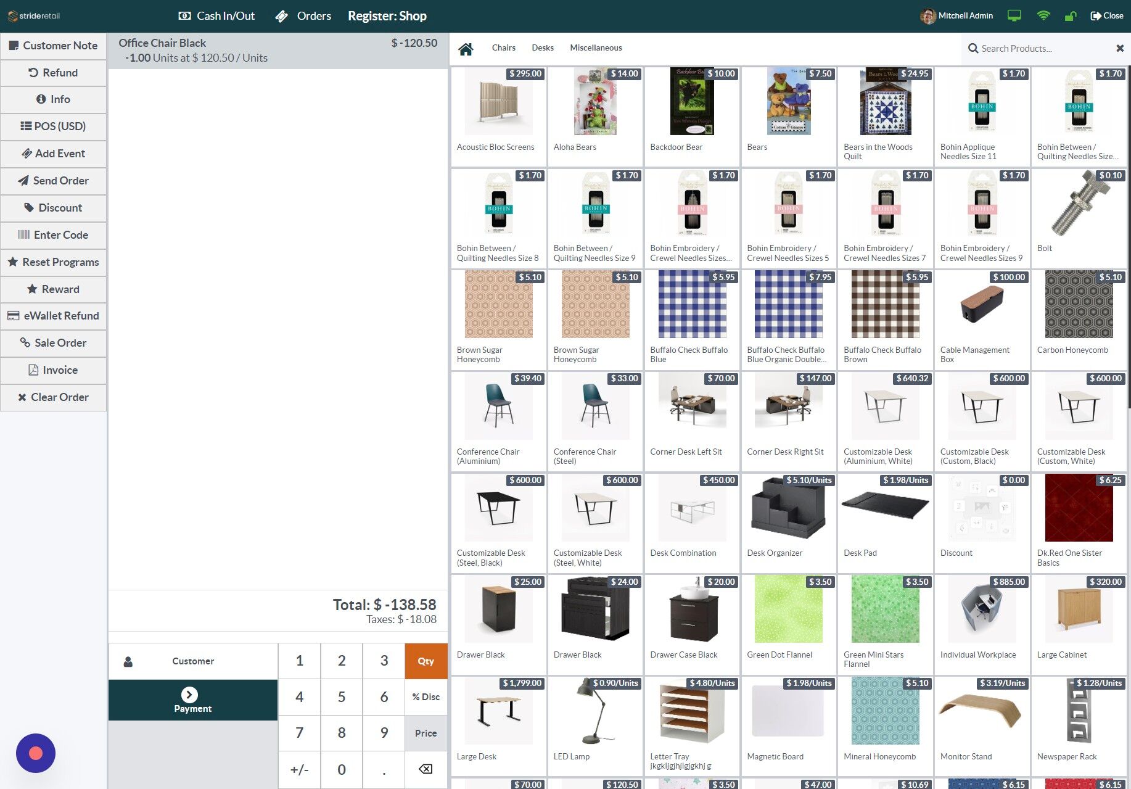Click the Refund button

click(x=54, y=73)
